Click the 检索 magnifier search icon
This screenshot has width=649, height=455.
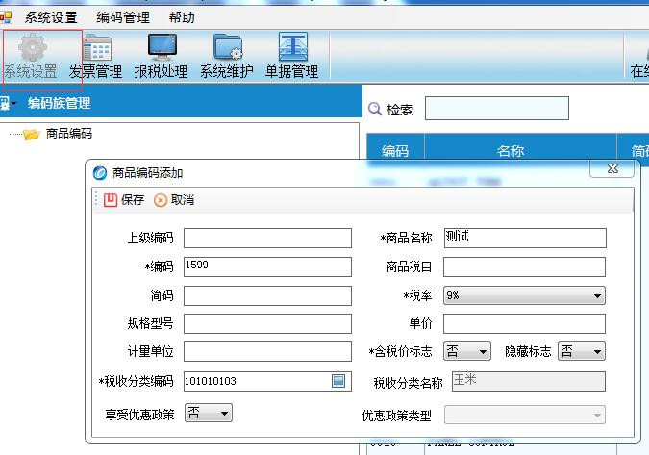pos(375,109)
